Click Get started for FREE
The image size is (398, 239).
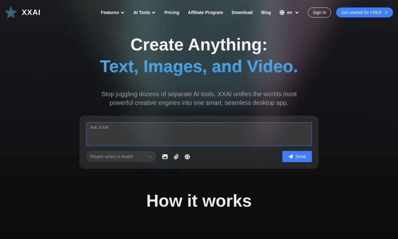365,12
